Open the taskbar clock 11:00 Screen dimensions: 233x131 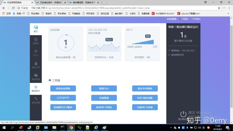click(217, 127)
